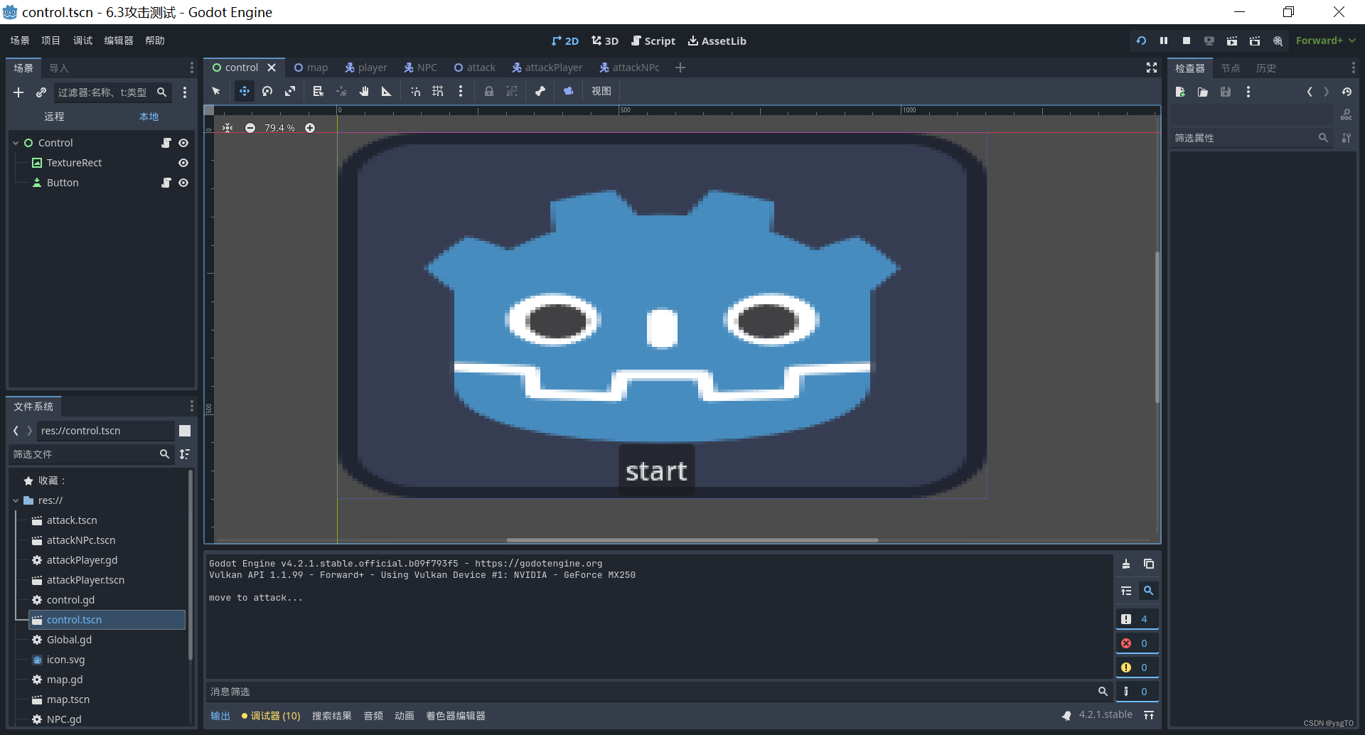1365x735 pixels.
Task: Collapse the Control node tree
Action: click(16, 143)
